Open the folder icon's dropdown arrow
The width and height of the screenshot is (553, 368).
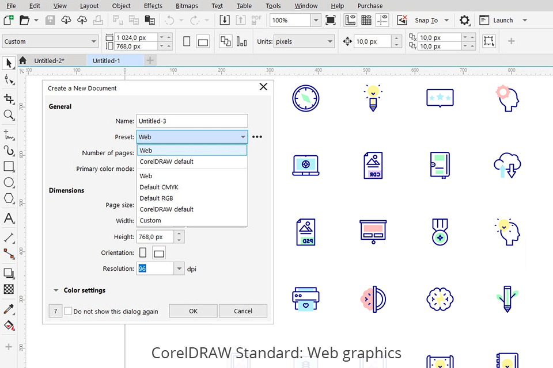tap(36, 21)
